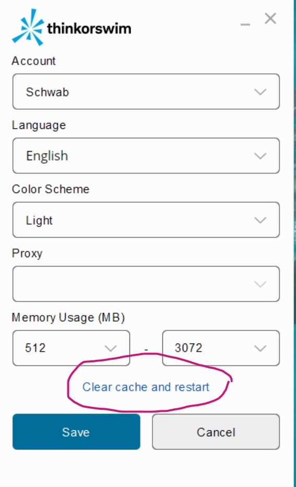The image size is (296, 487).
Task: Cancel the settings changes
Action: pyautogui.click(x=216, y=432)
